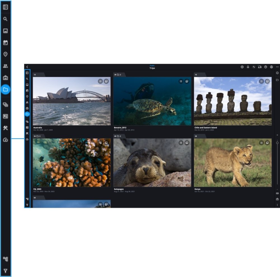This screenshot has height=277, width=280.
Task: Open the list menu icon on the Bonaire_2012 card
Action: (181, 81)
